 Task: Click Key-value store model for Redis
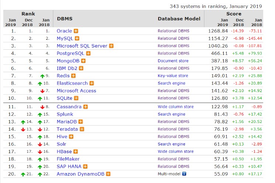(173, 76)
